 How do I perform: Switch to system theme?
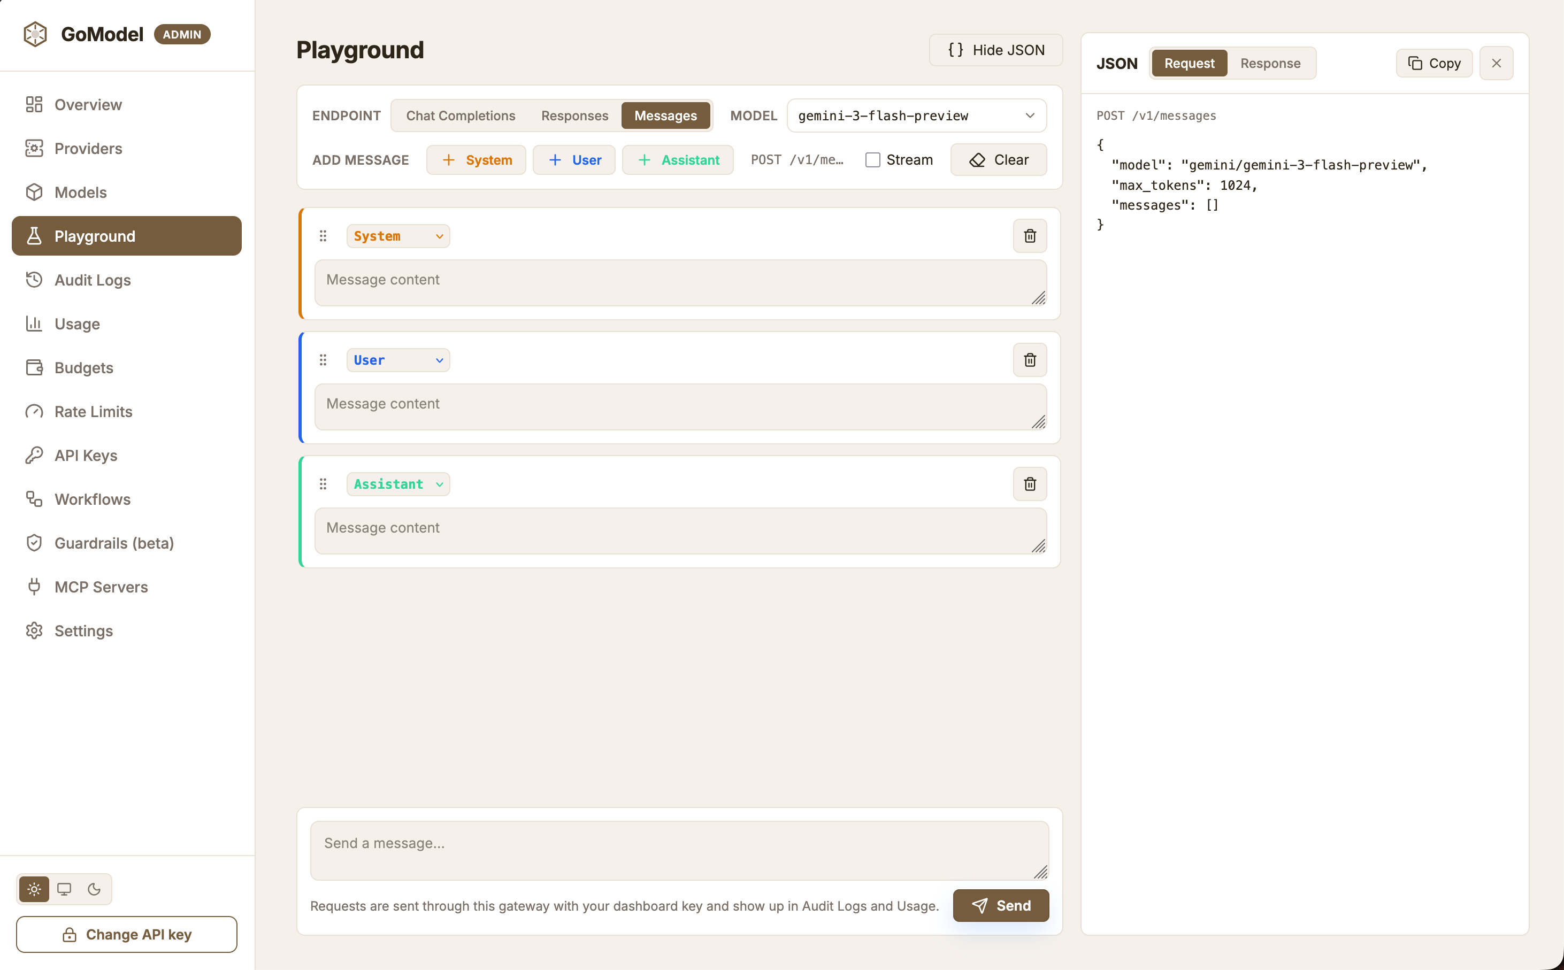click(64, 889)
